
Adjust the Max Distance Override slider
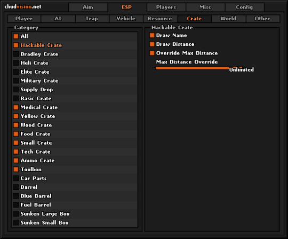click(x=199, y=68)
